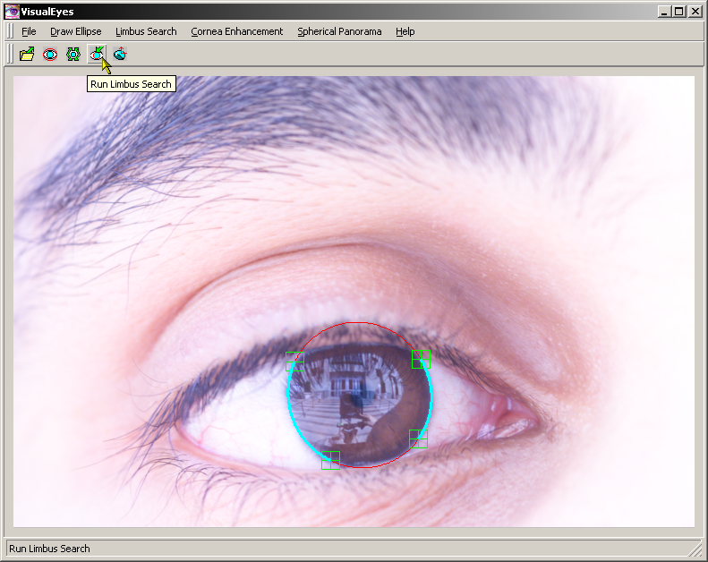The width and height of the screenshot is (708, 562).
Task: Open the Limbus Search menu
Action: click(x=146, y=31)
